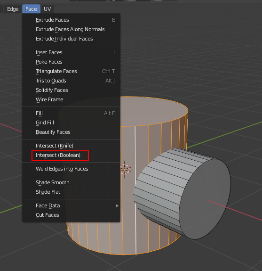Choose Tris to Quads
This screenshot has height=271, width=262.
click(x=71, y=81)
